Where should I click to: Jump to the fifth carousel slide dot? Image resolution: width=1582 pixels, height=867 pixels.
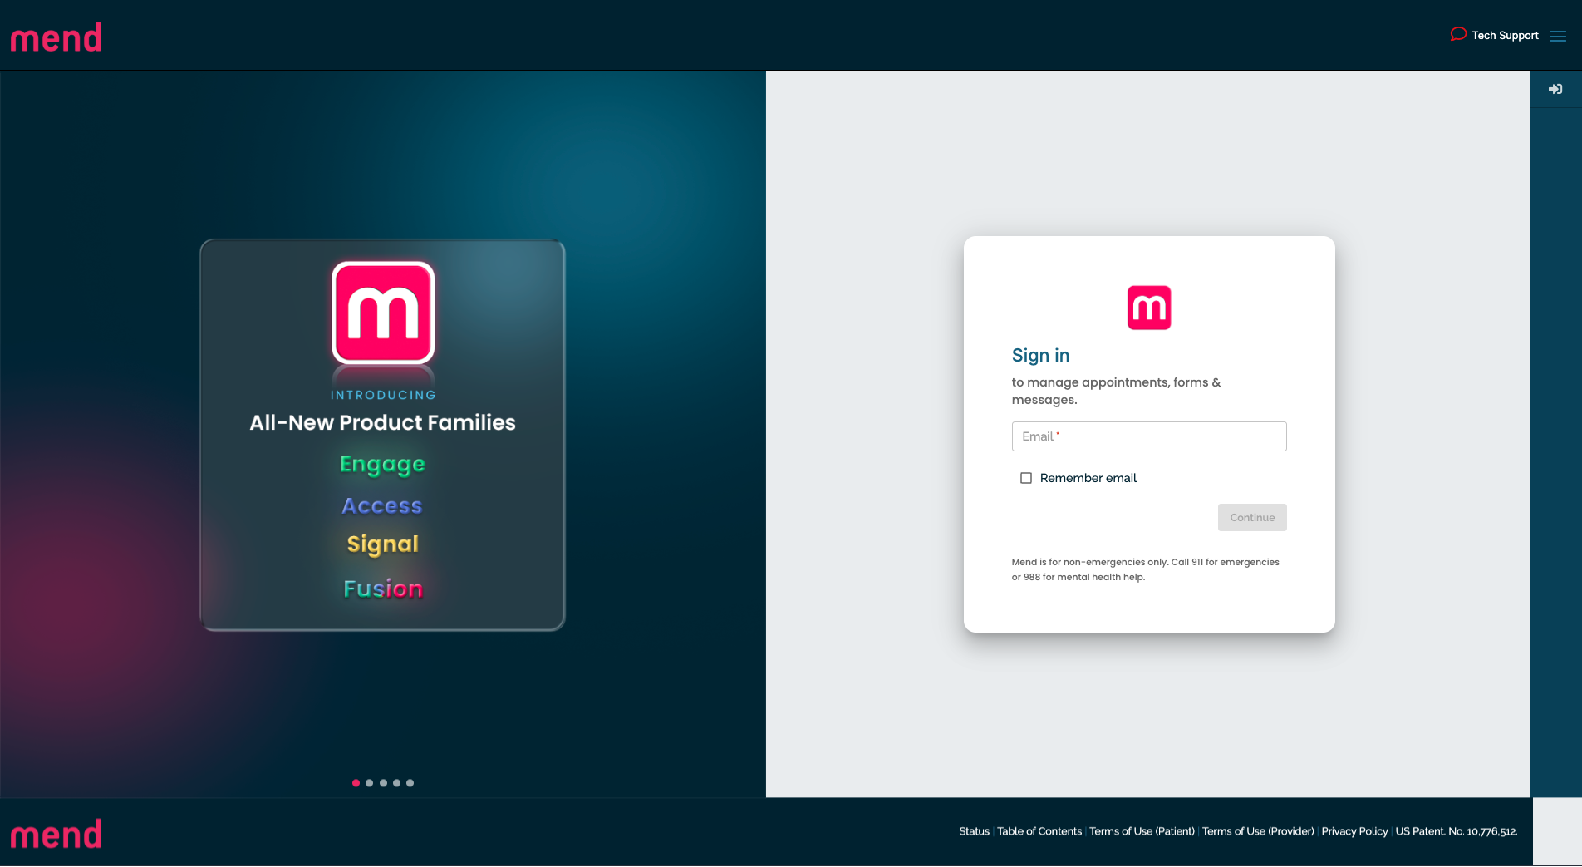410,783
